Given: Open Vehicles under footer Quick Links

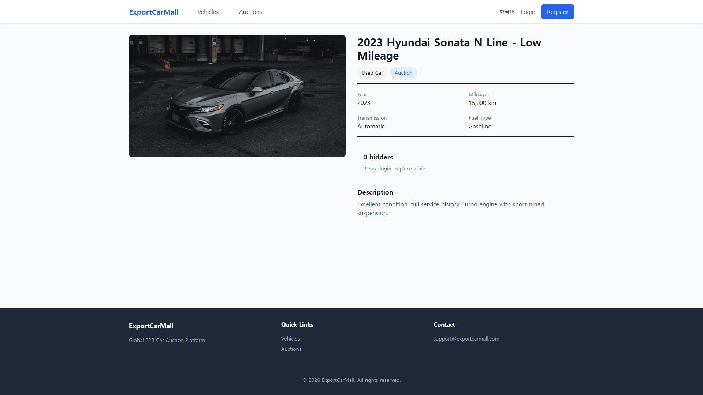Looking at the screenshot, I should coord(290,339).
